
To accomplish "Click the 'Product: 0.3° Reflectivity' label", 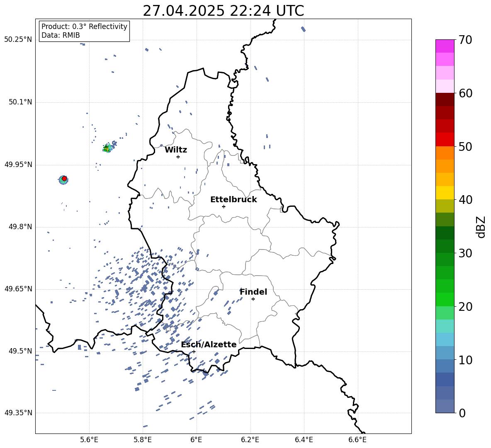I will tap(84, 27).
